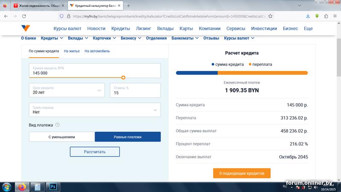This screenshot has width=341, height=192.
Task: Open Карты in top menu
Action: (x=186, y=29)
